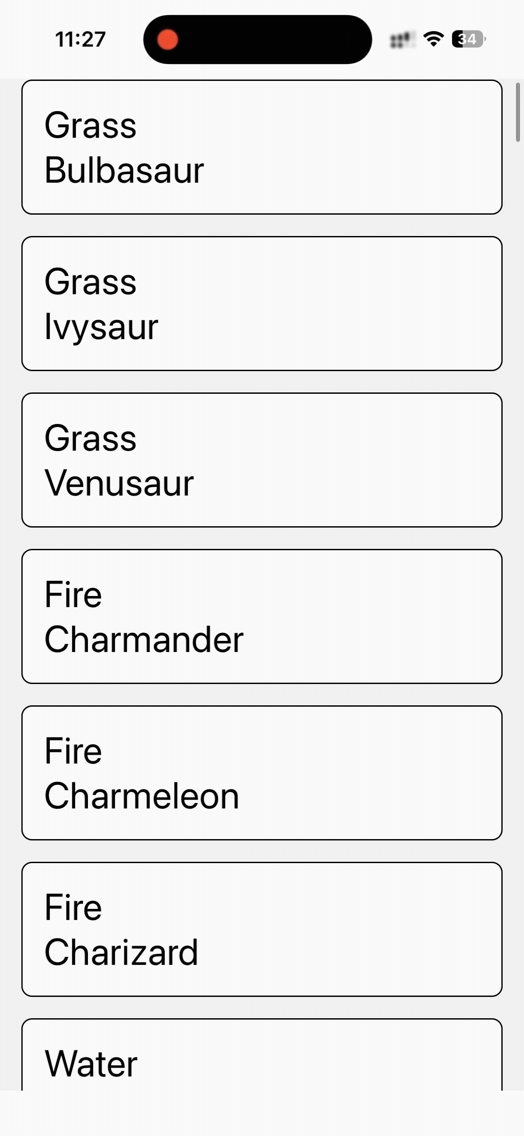524x1136 pixels.
Task: Tap the Wi-Fi status icon
Action: coord(433,39)
